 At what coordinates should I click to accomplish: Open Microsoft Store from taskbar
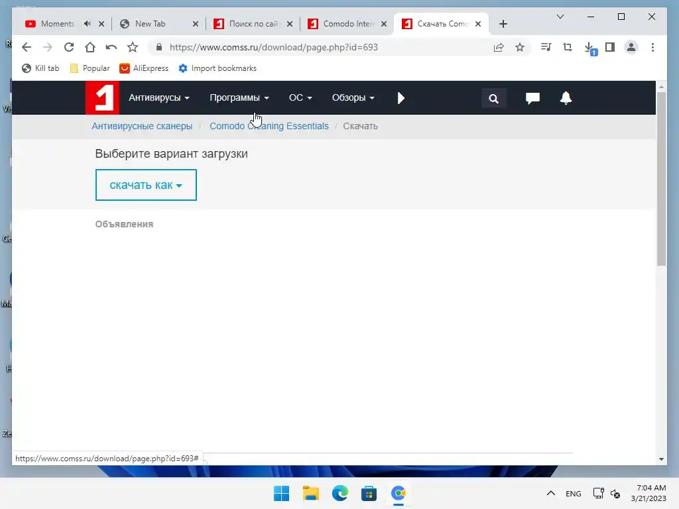point(369,493)
